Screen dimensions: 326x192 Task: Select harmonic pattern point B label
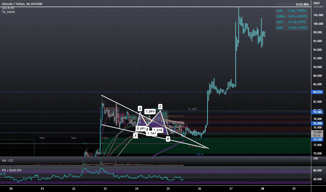[x=147, y=130]
